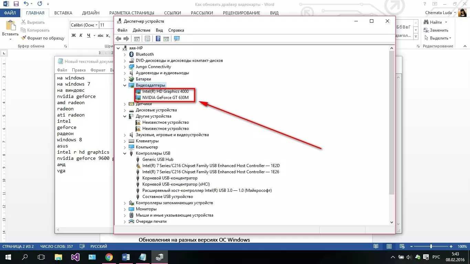This screenshot has width=470, height=264.
Task: Toggle strikethrough abc formatting
Action: click(x=100, y=35)
